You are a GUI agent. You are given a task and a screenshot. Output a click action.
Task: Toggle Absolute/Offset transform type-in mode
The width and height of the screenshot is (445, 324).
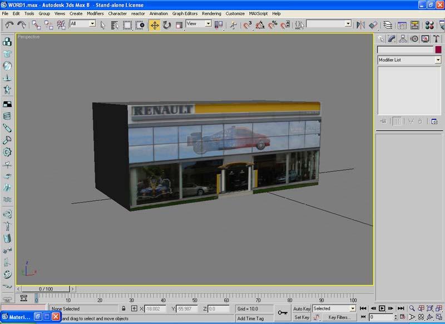(134, 308)
